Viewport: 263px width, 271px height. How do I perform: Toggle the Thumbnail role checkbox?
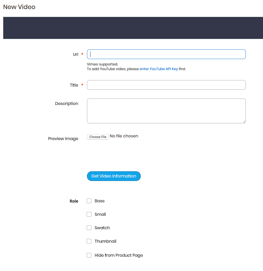pos(89,241)
